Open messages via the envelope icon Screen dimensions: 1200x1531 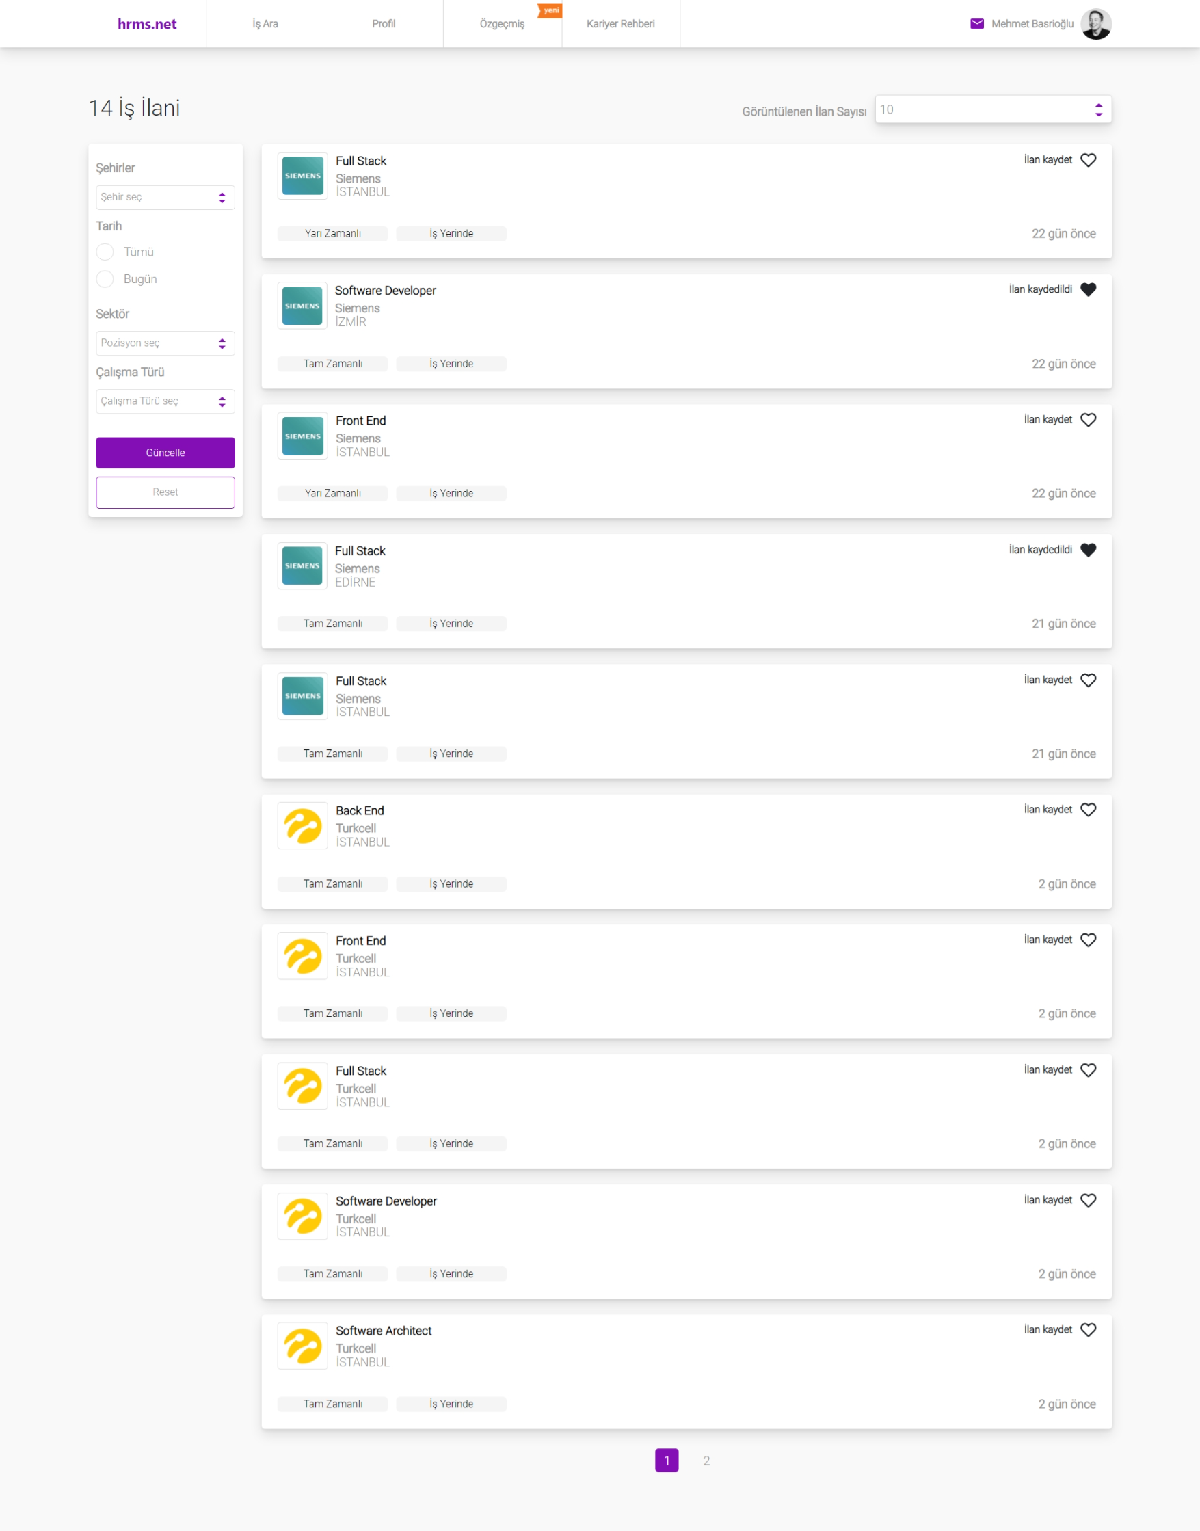pyautogui.click(x=976, y=23)
